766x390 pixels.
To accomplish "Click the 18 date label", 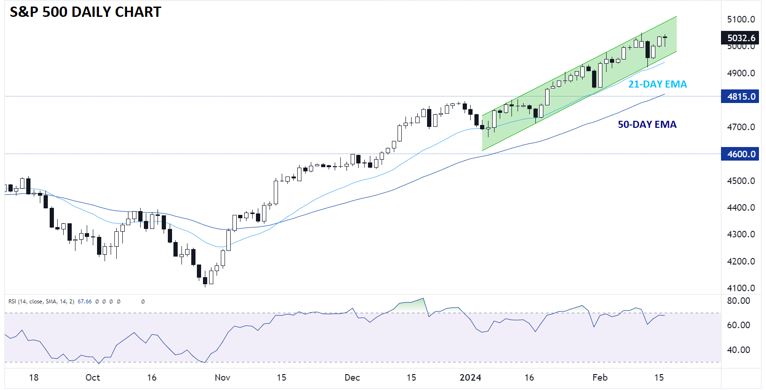I will [x=34, y=377].
